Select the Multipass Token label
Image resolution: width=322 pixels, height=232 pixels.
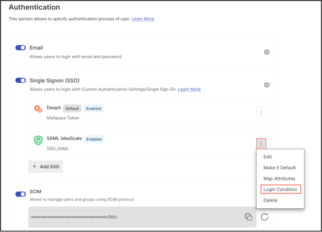[63, 118]
